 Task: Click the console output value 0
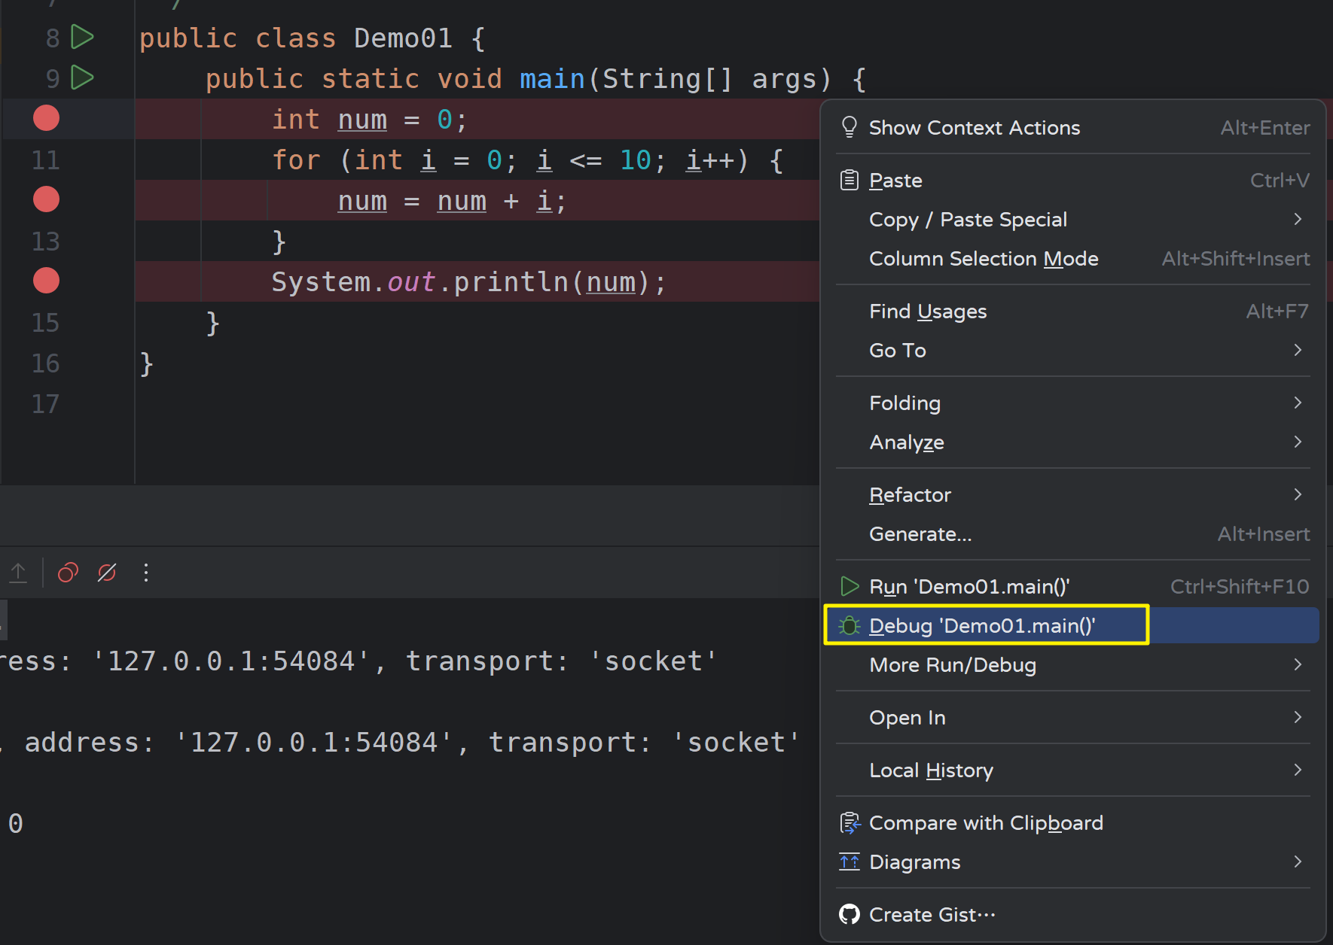click(15, 824)
